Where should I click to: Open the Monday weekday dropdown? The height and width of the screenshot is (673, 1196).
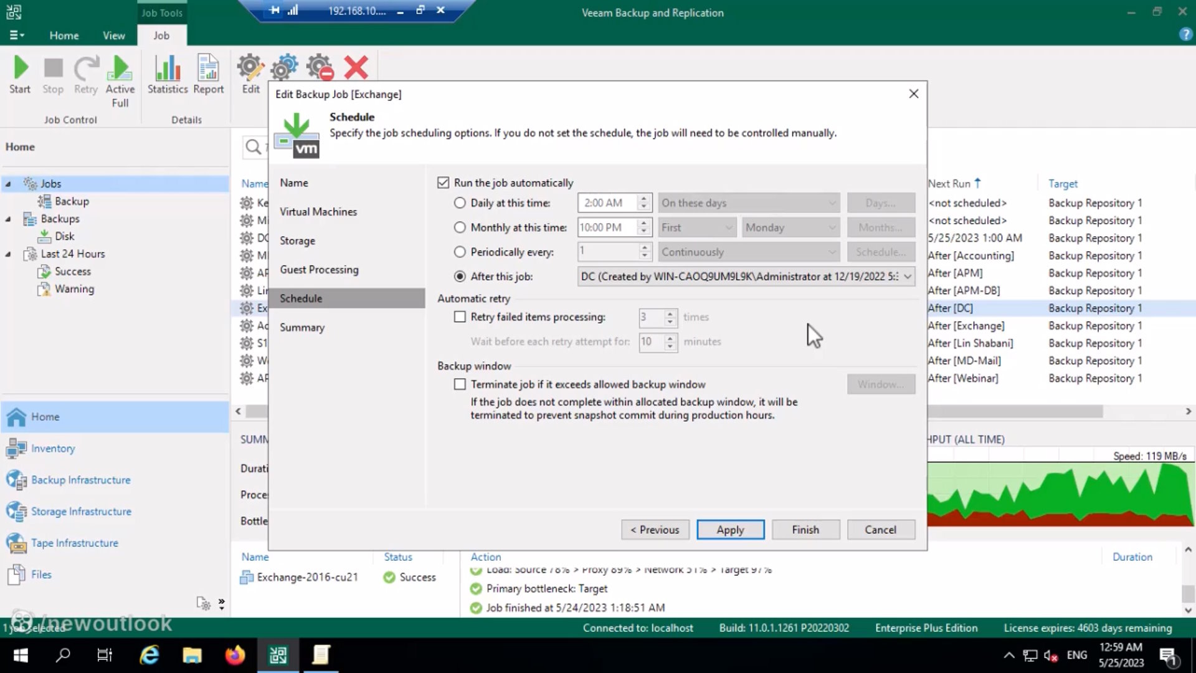pyautogui.click(x=790, y=227)
